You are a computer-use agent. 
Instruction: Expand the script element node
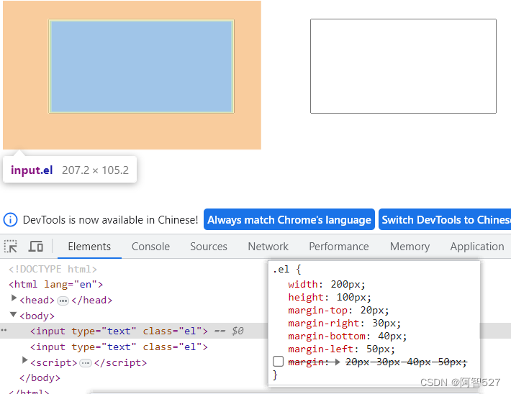coord(24,360)
